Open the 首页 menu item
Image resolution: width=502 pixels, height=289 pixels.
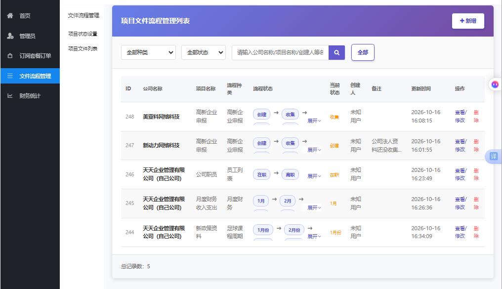click(25, 16)
